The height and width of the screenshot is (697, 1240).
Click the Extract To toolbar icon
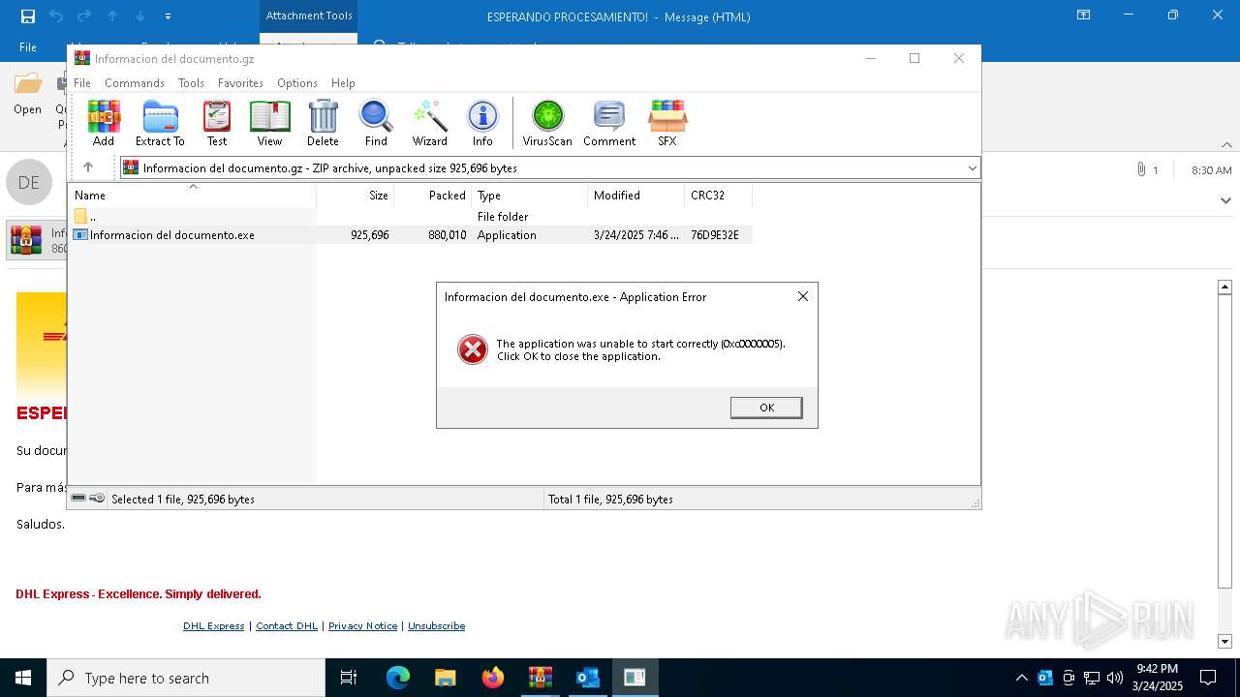[x=160, y=123]
